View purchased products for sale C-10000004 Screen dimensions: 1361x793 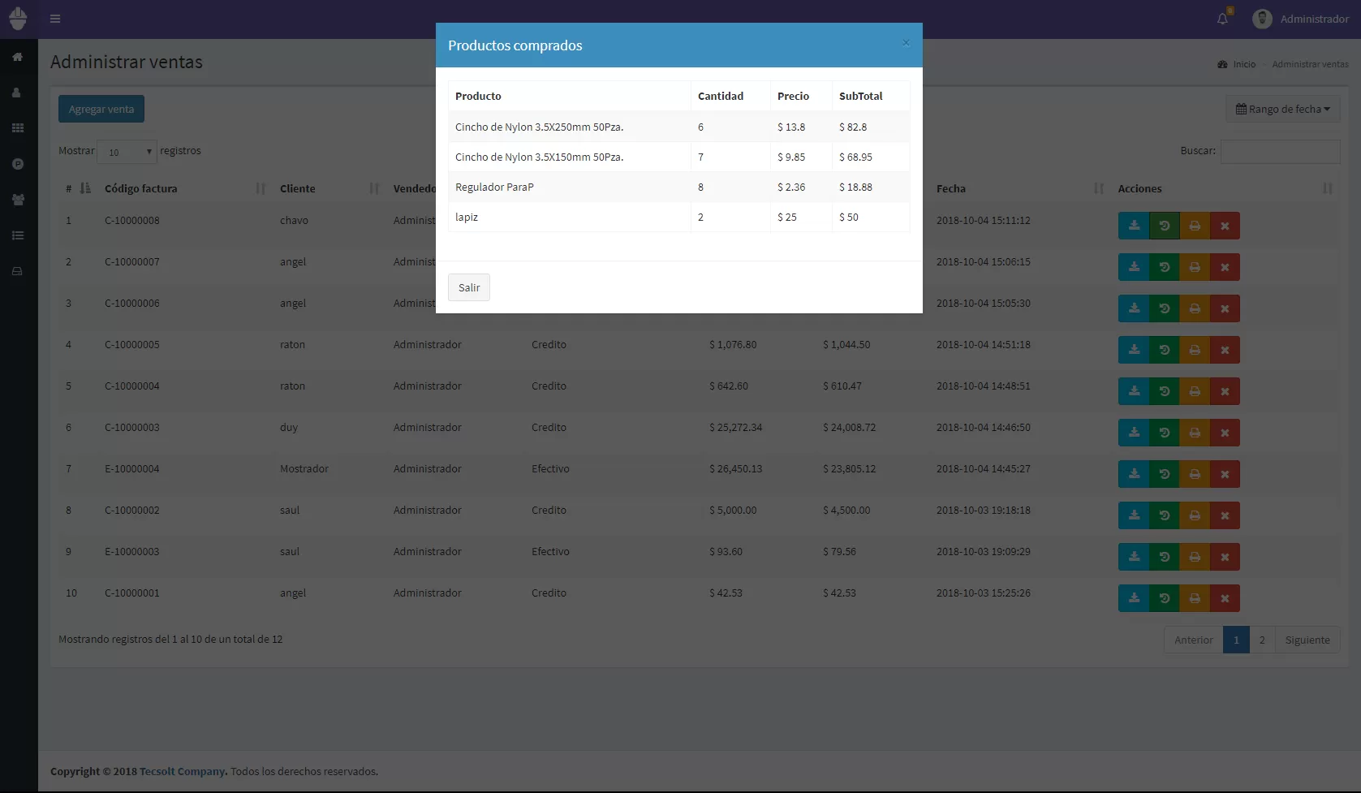point(1164,391)
